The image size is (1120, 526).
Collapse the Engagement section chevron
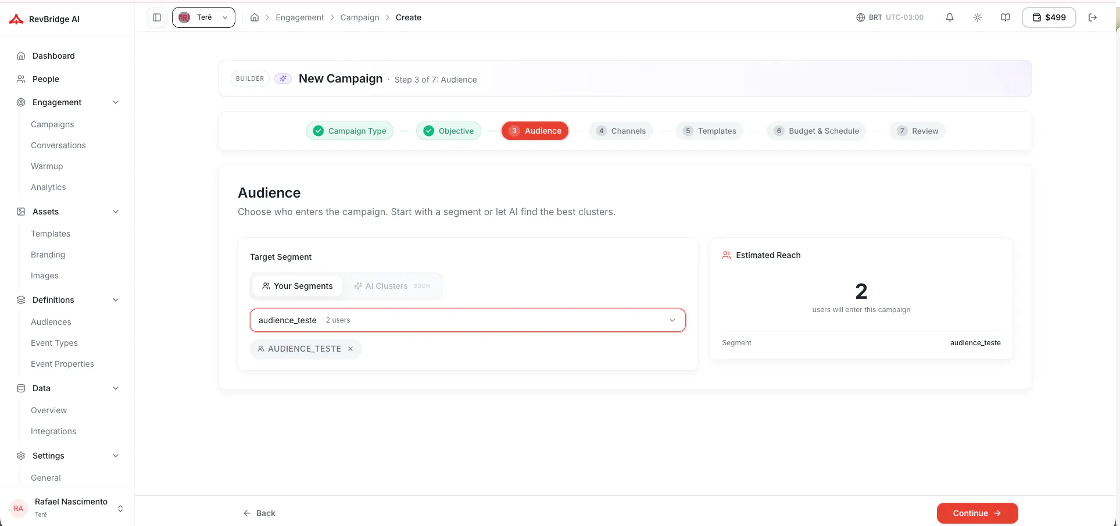pos(116,102)
